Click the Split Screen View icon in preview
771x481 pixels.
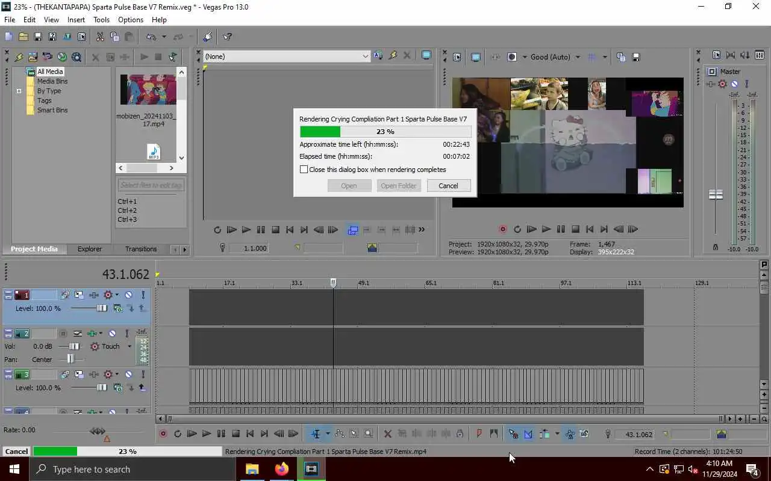click(x=512, y=57)
